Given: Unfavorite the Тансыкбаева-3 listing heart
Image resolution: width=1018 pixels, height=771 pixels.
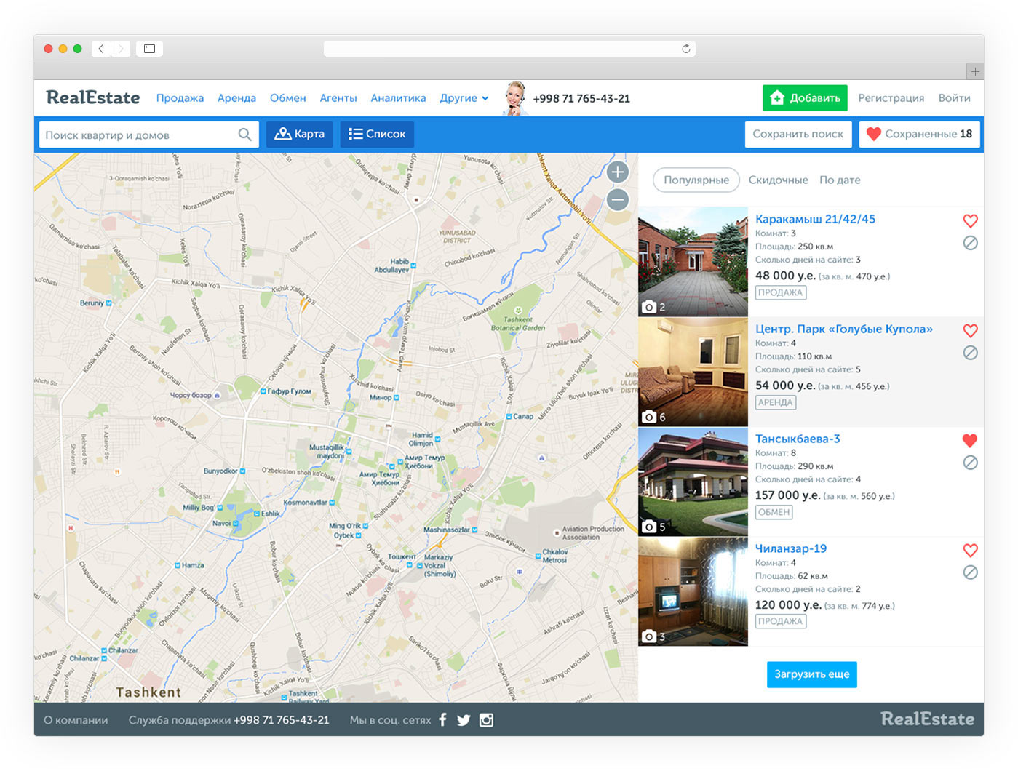Looking at the screenshot, I should point(970,440).
